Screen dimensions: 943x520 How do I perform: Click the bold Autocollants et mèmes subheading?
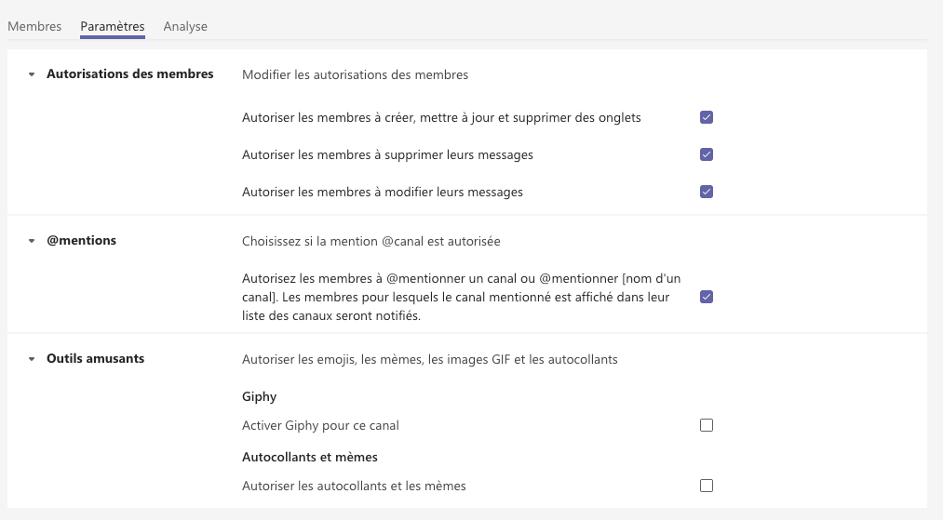pos(309,457)
